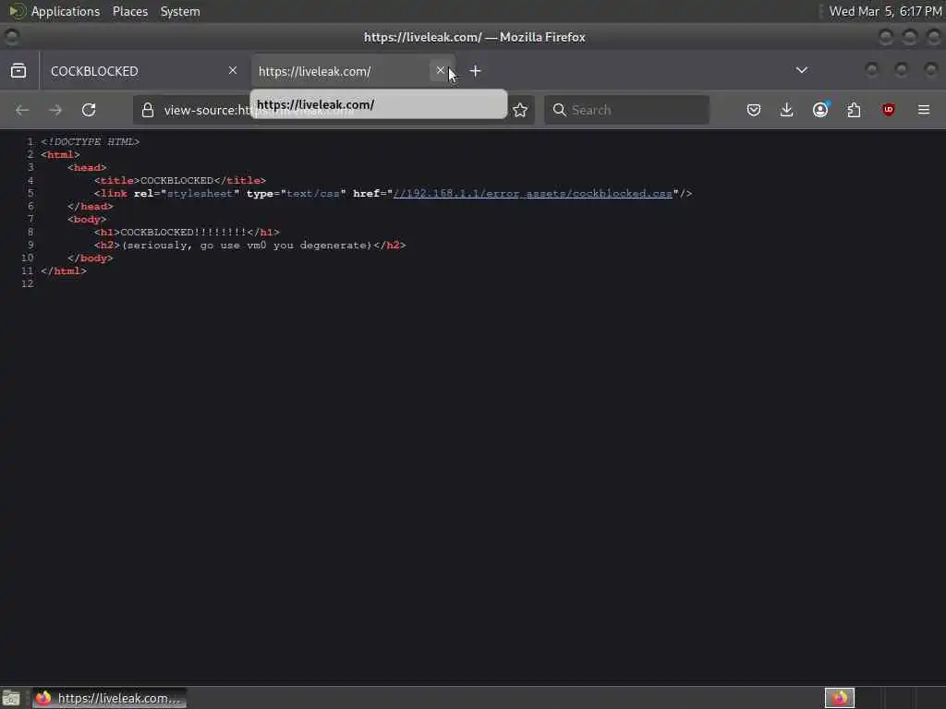The height and width of the screenshot is (709, 946).
Task: Click the <title>COCKBLOCKED</title> source line
Action: pos(180,181)
